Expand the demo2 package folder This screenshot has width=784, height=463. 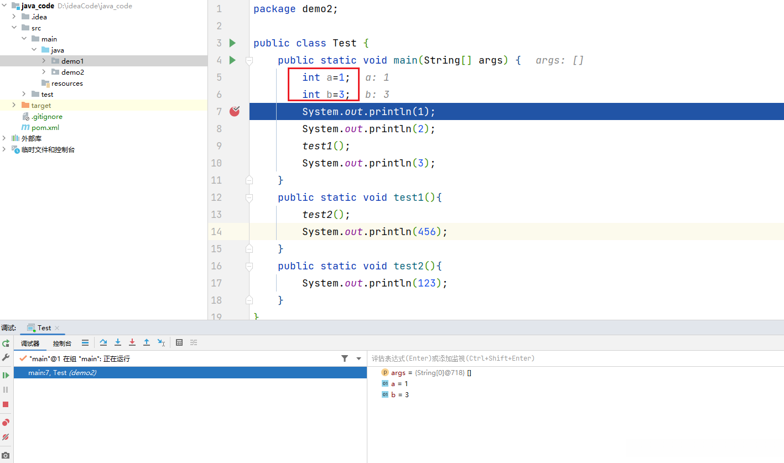[x=44, y=72]
